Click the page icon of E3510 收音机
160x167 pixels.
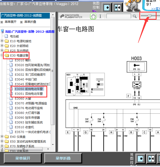point(11,127)
